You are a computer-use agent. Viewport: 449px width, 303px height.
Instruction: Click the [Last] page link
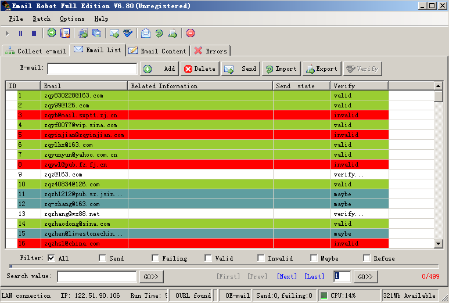click(314, 276)
